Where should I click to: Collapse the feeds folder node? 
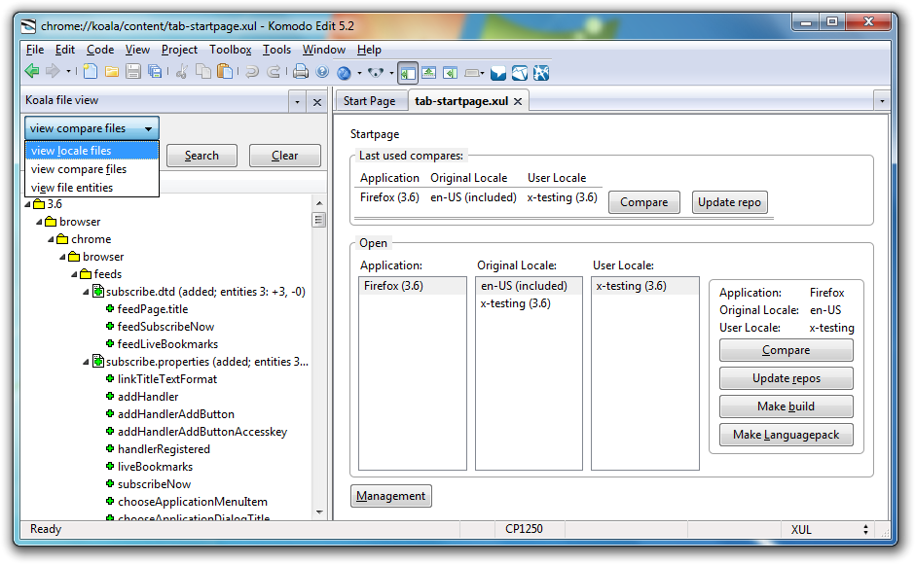pyautogui.click(x=74, y=274)
